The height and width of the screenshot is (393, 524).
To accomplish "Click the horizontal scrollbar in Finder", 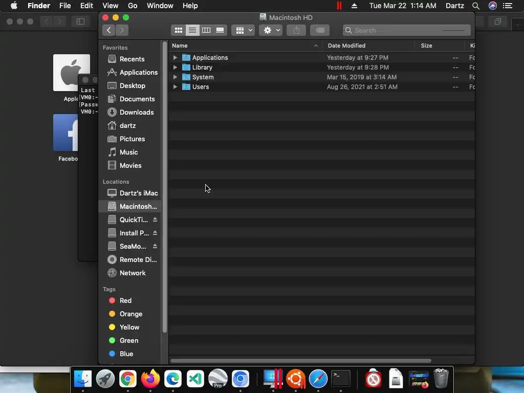I will tap(301, 361).
